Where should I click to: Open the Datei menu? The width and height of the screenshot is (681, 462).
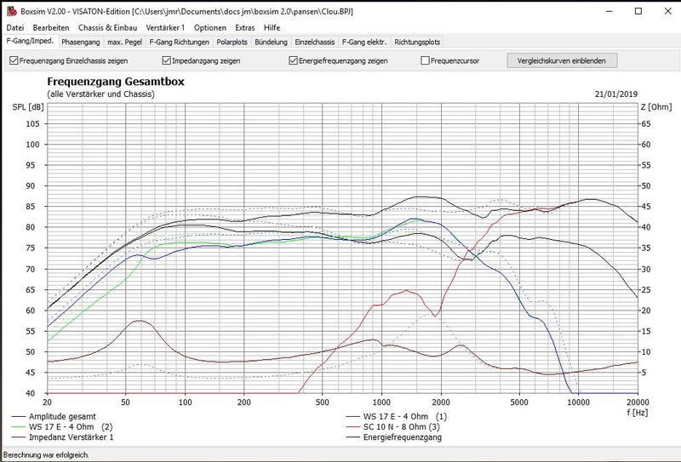click(15, 28)
